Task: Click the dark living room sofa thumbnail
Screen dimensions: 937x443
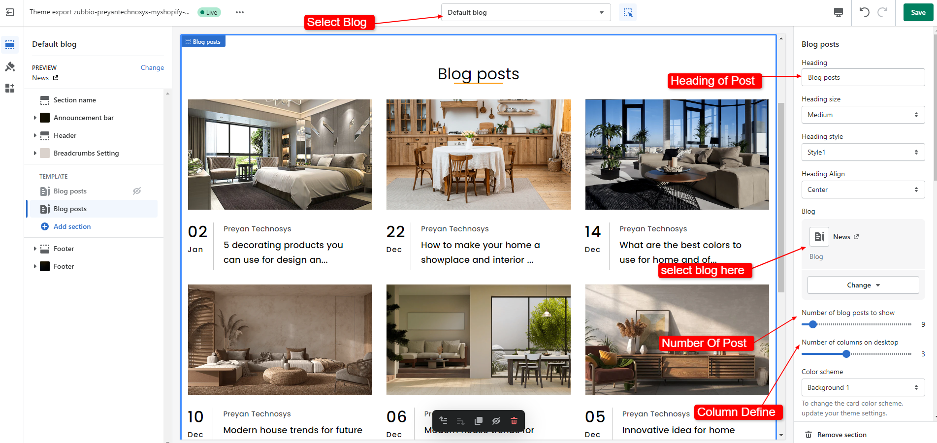Action: pyautogui.click(x=677, y=155)
